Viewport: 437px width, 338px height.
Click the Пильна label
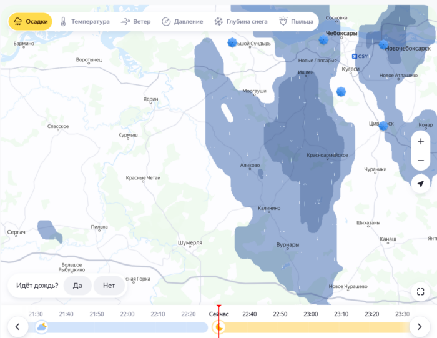[99, 227]
